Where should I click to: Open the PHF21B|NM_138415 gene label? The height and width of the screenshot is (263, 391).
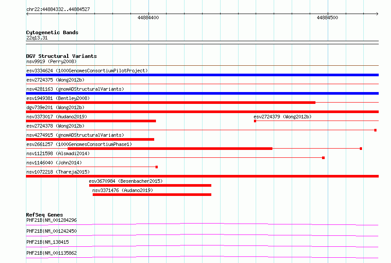tap(47, 242)
